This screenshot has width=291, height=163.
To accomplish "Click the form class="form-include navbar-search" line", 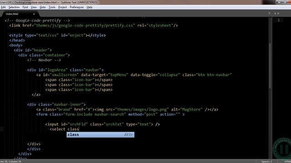I will pyautogui.click(x=110, y=115).
